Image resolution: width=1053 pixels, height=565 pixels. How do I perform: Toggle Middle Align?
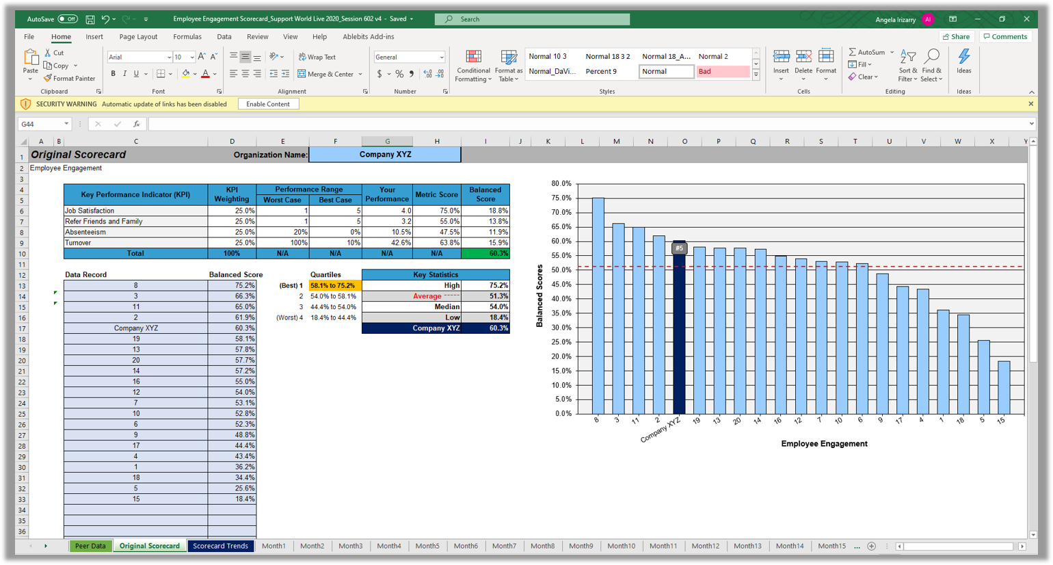click(x=245, y=57)
